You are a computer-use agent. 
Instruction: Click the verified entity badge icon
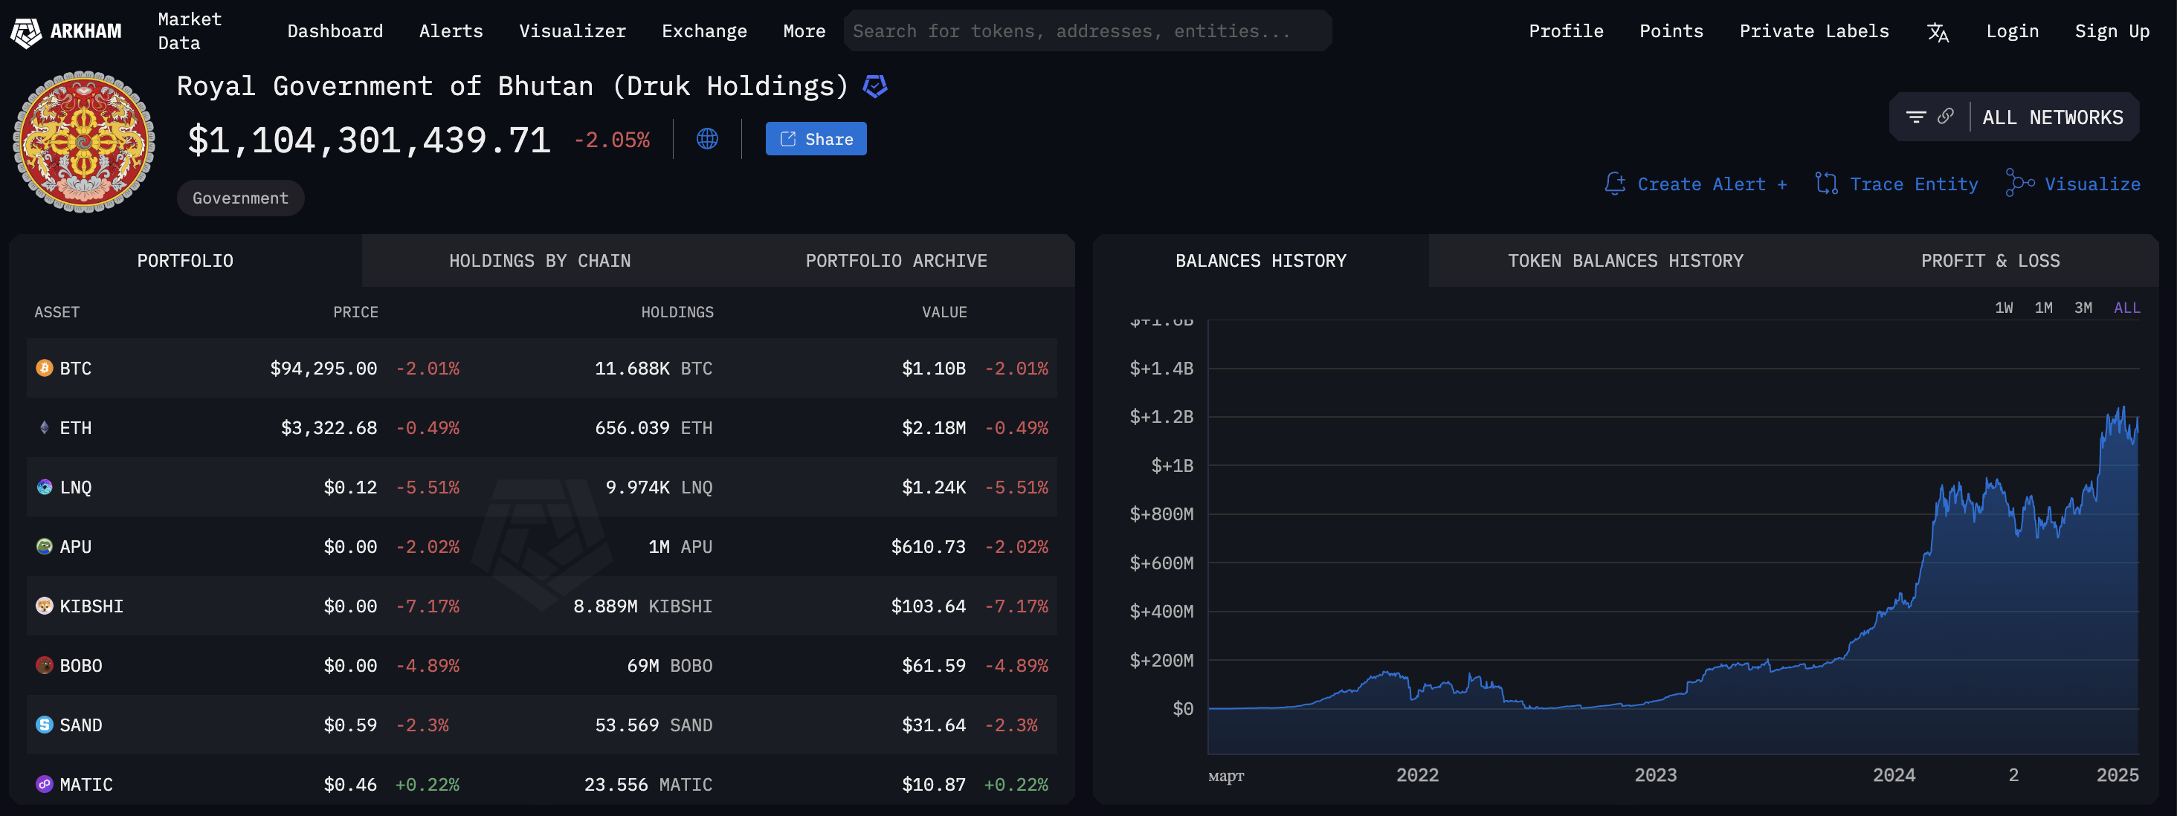874,86
